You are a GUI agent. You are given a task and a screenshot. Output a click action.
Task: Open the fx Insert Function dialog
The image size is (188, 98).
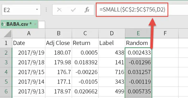click(87, 10)
